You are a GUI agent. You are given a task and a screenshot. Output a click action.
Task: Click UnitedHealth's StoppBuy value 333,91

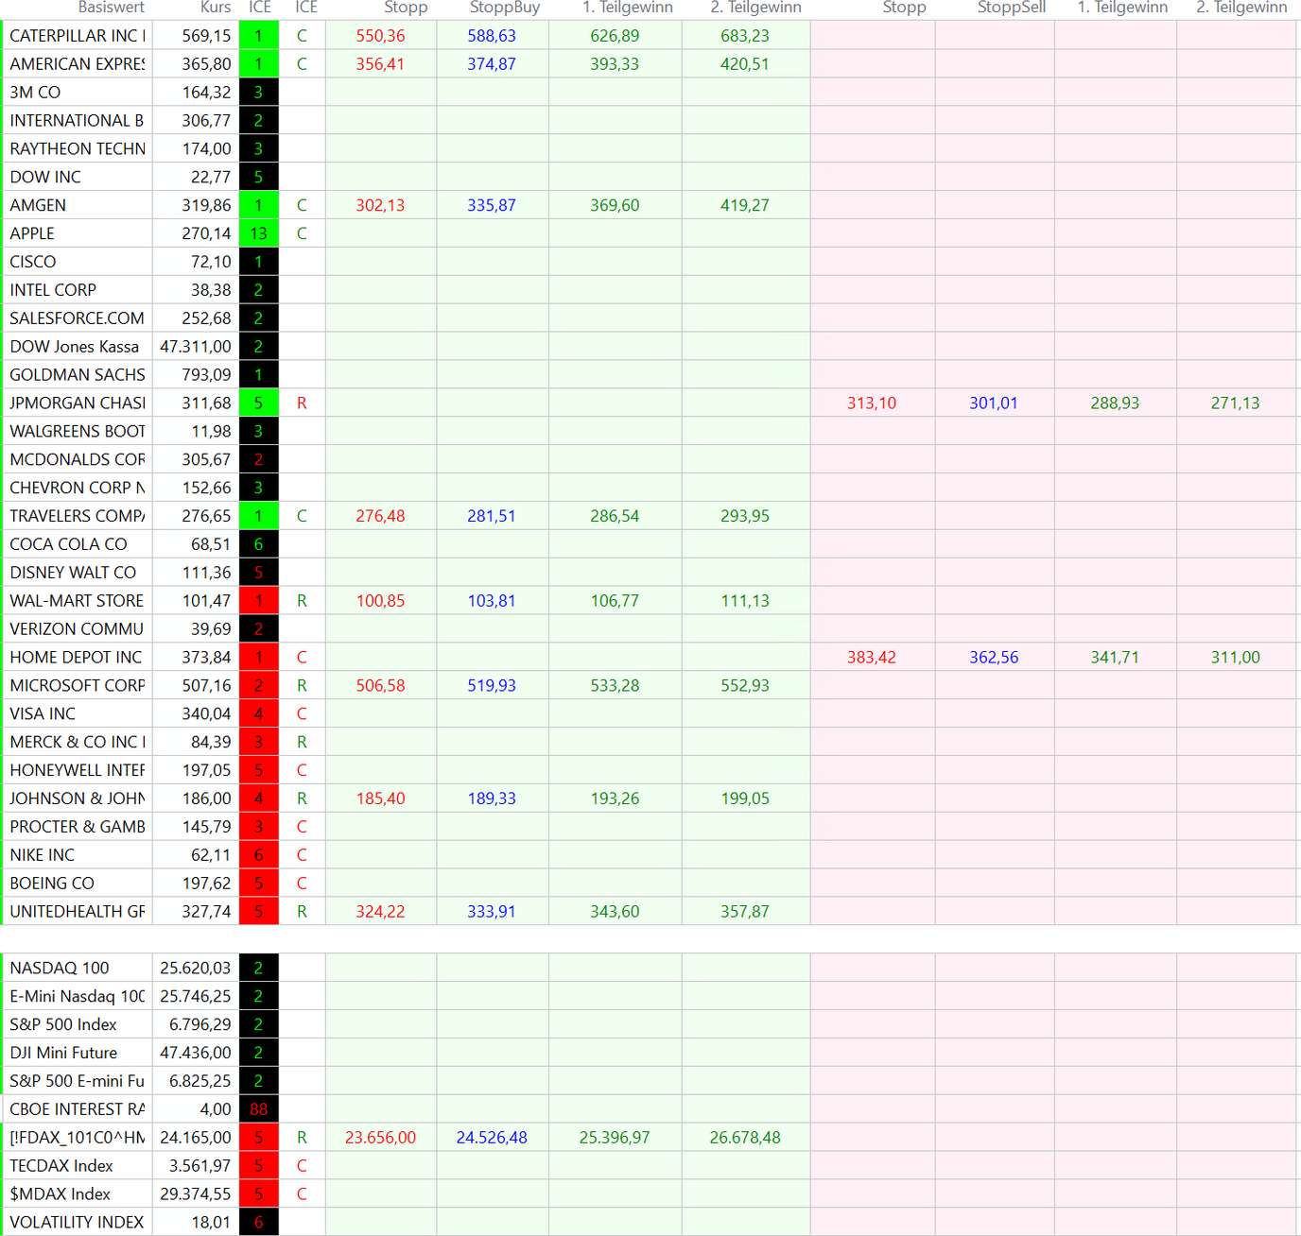(x=492, y=912)
